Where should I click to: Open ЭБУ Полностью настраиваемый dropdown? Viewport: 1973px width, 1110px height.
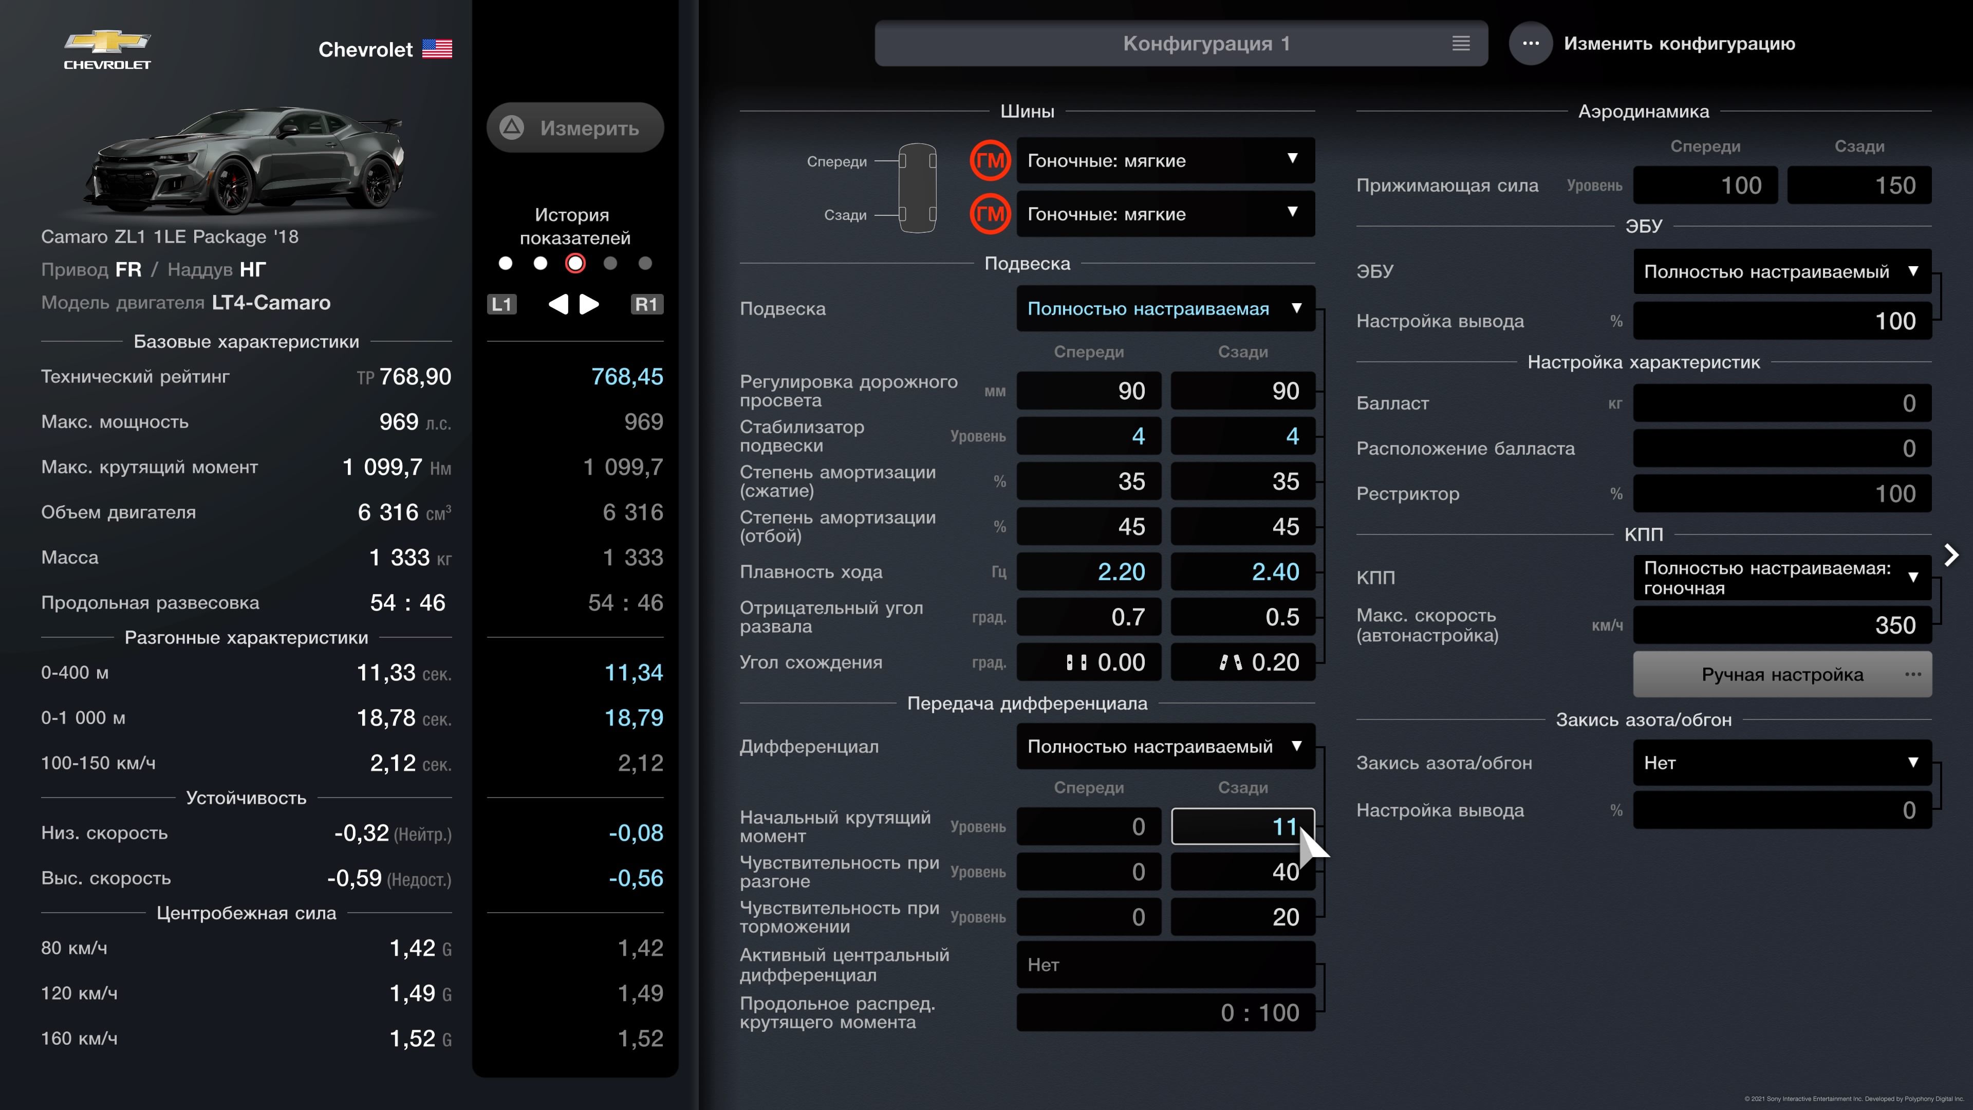coord(1781,271)
